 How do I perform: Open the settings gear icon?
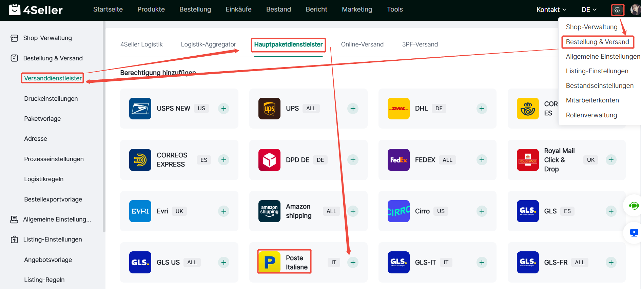coord(617,10)
